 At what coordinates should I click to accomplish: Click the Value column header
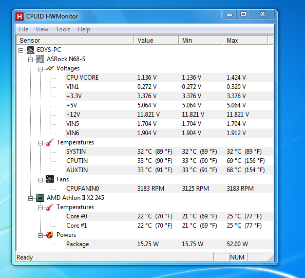[156, 40]
